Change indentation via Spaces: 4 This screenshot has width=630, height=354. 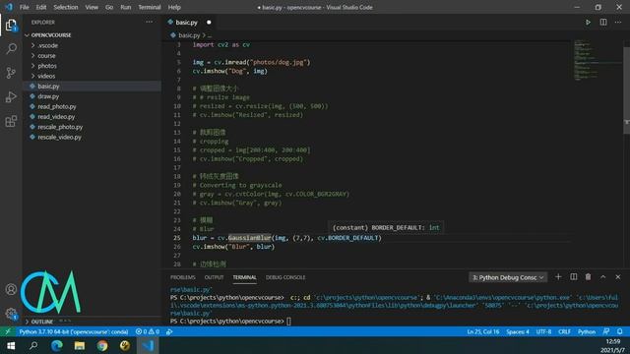(x=518, y=331)
